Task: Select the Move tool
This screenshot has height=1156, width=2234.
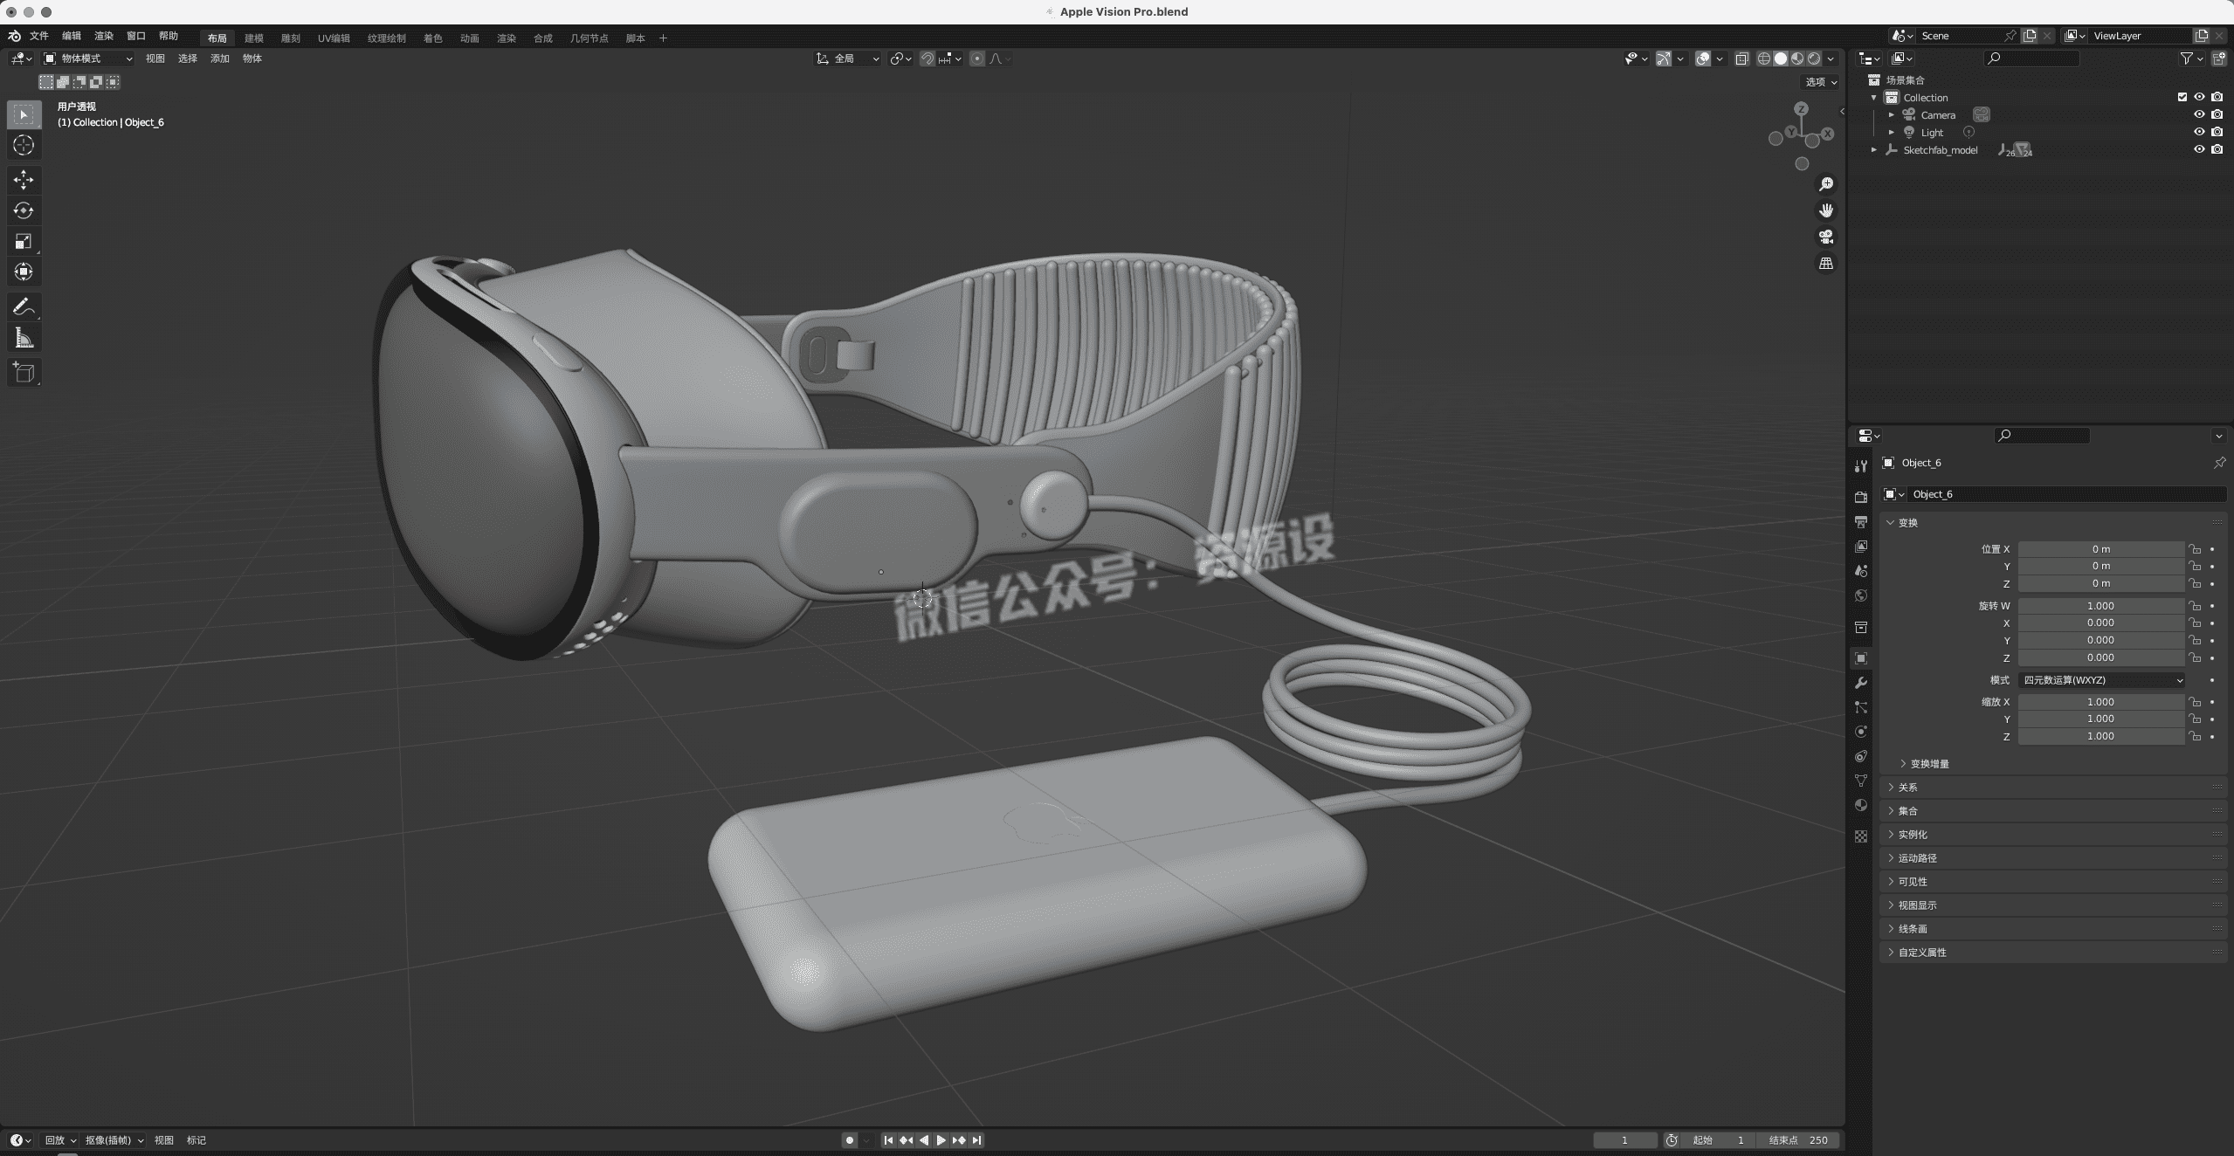Action: [24, 180]
